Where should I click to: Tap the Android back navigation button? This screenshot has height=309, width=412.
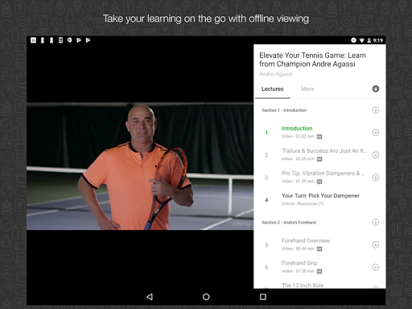[150, 297]
